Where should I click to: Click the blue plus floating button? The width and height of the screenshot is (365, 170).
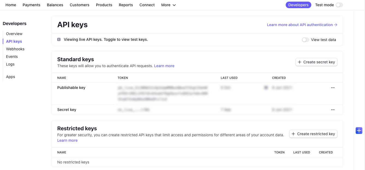pos(359,131)
